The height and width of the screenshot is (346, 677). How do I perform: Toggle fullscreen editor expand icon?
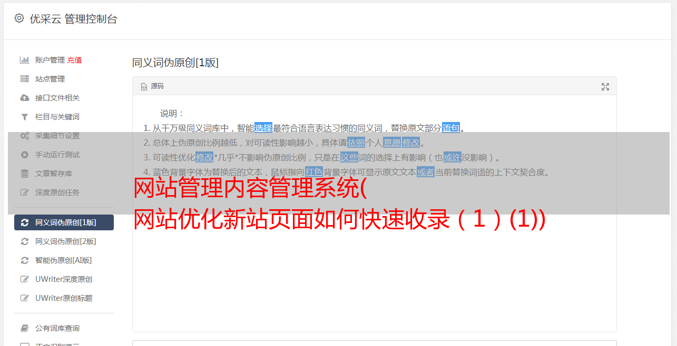[605, 87]
